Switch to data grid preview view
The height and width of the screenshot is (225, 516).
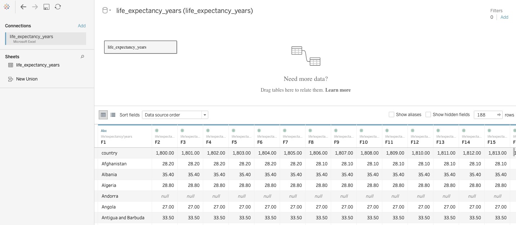[103, 115]
